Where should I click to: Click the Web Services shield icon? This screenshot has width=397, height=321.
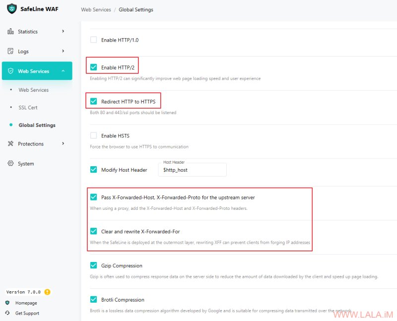tap(10, 71)
